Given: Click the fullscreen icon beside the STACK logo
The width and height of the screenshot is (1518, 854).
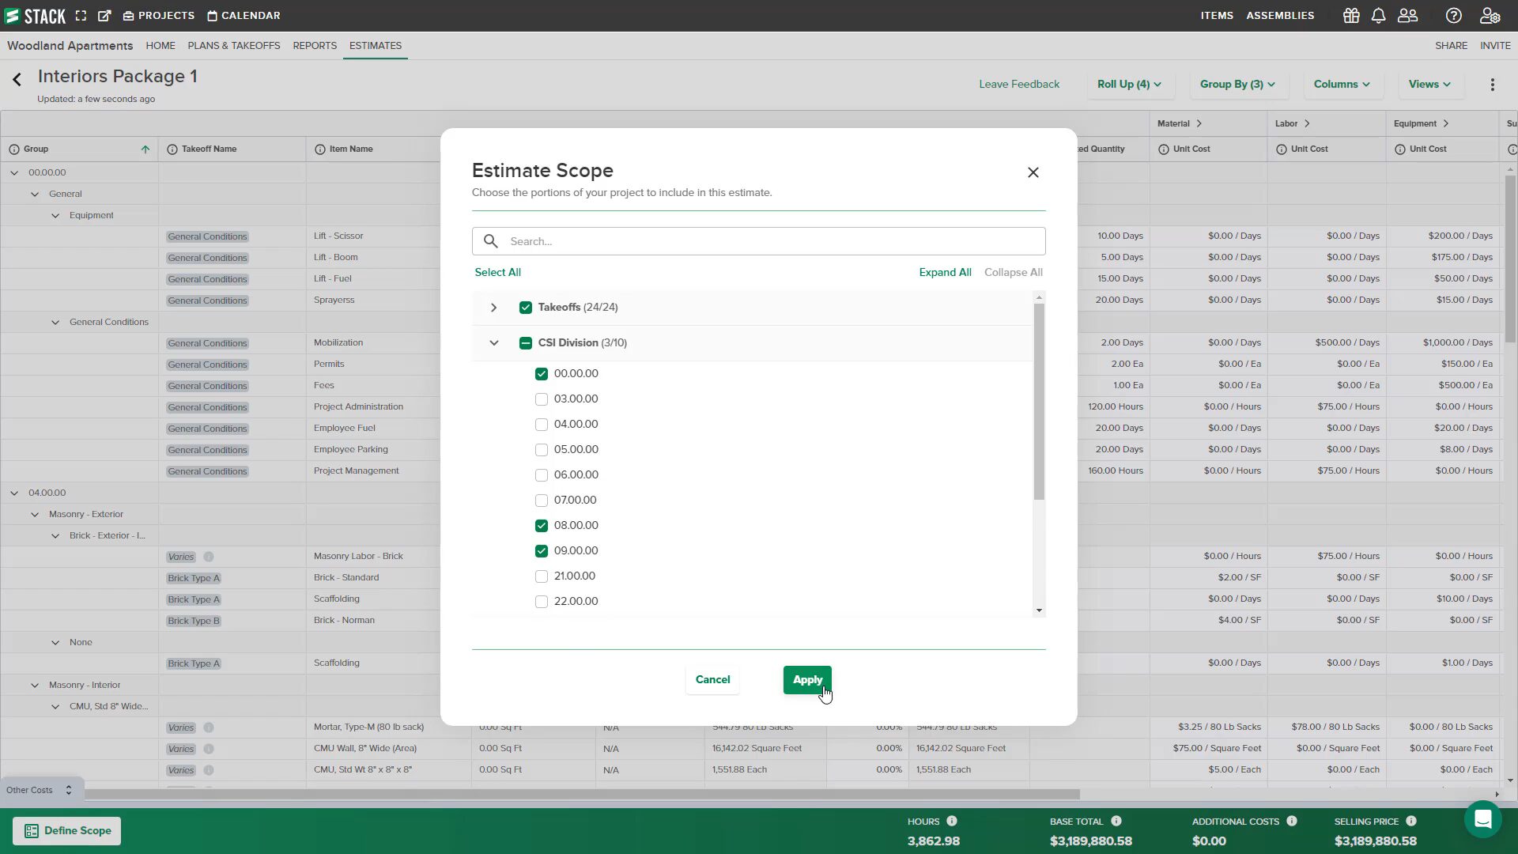Looking at the screenshot, I should (x=81, y=15).
